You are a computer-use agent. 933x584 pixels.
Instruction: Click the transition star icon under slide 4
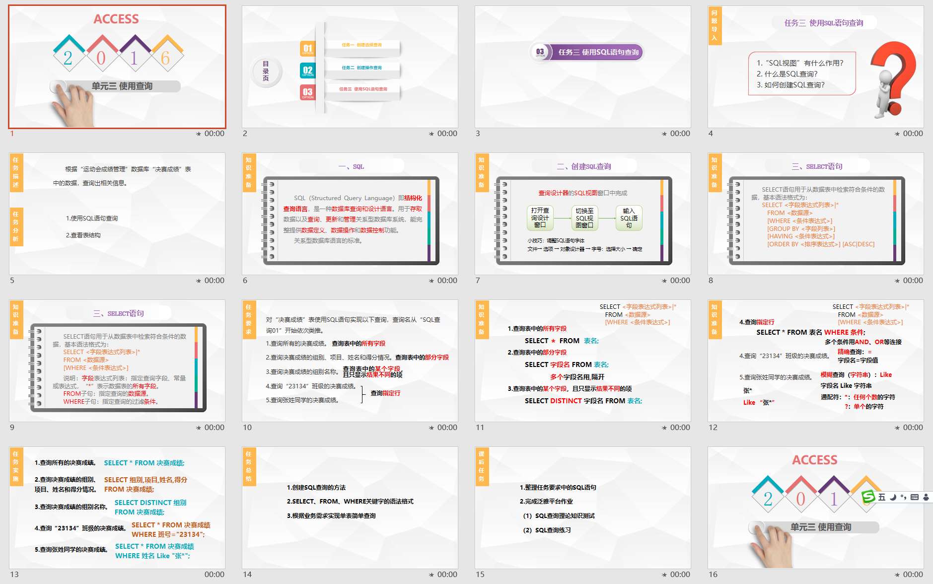tap(897, 134)
